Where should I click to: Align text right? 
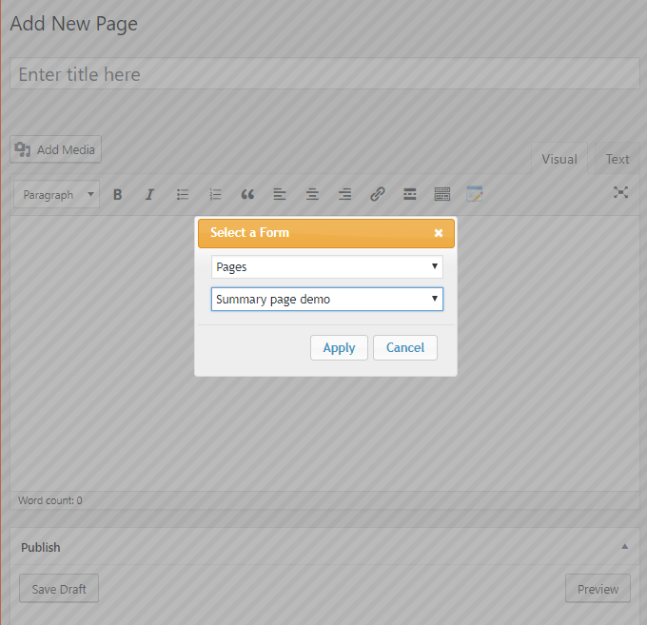click(x=345, y=194)
